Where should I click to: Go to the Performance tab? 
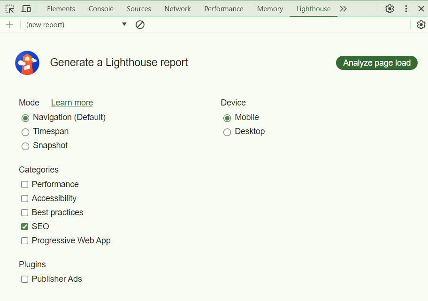pos(224,9)
